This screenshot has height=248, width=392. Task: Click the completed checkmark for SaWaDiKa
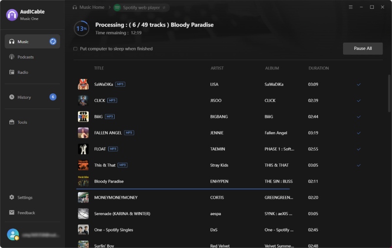(x=359, y=84)
